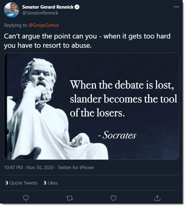Retweet using the arrows icon
Image resolution: width=186 pixels, height=207 pixels.
click(70, 198)
